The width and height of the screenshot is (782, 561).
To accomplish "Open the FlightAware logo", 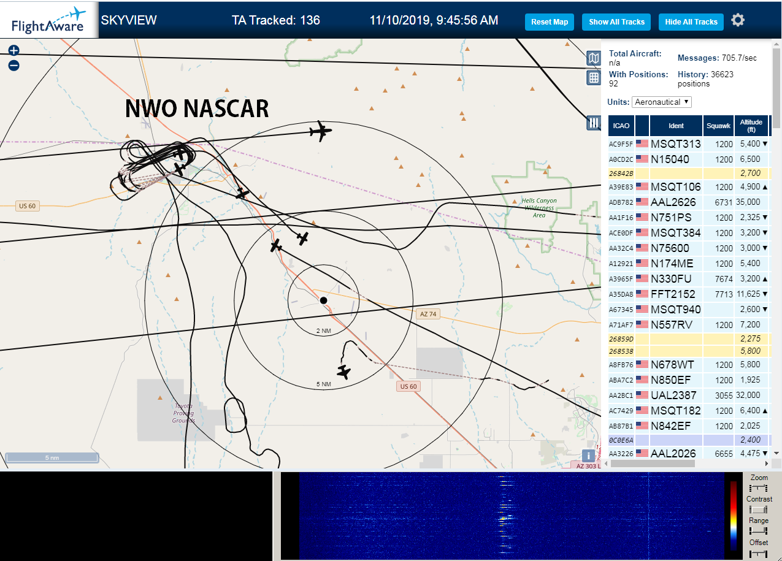I will coord(49,20).
